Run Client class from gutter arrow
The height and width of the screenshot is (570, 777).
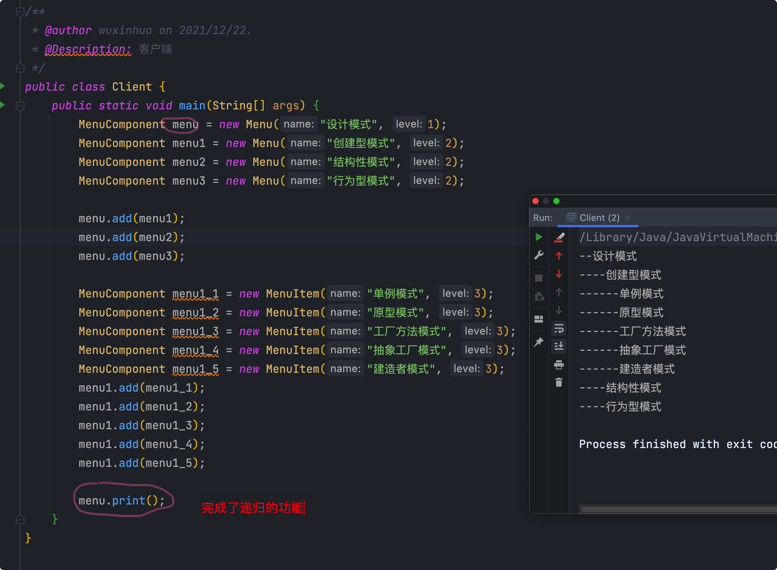[3, 86]
